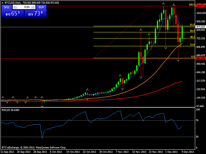Viewport: 206px width, 154px height.
Task: Click the RSI scale value 70
Action: pos(197,121)
